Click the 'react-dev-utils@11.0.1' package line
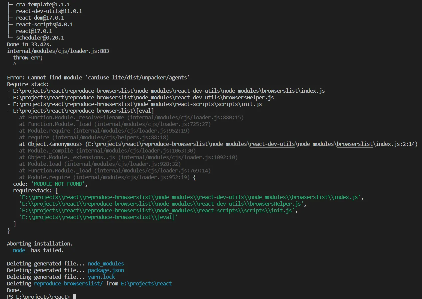Screen dimensions: 422x299 click(49, 11)
